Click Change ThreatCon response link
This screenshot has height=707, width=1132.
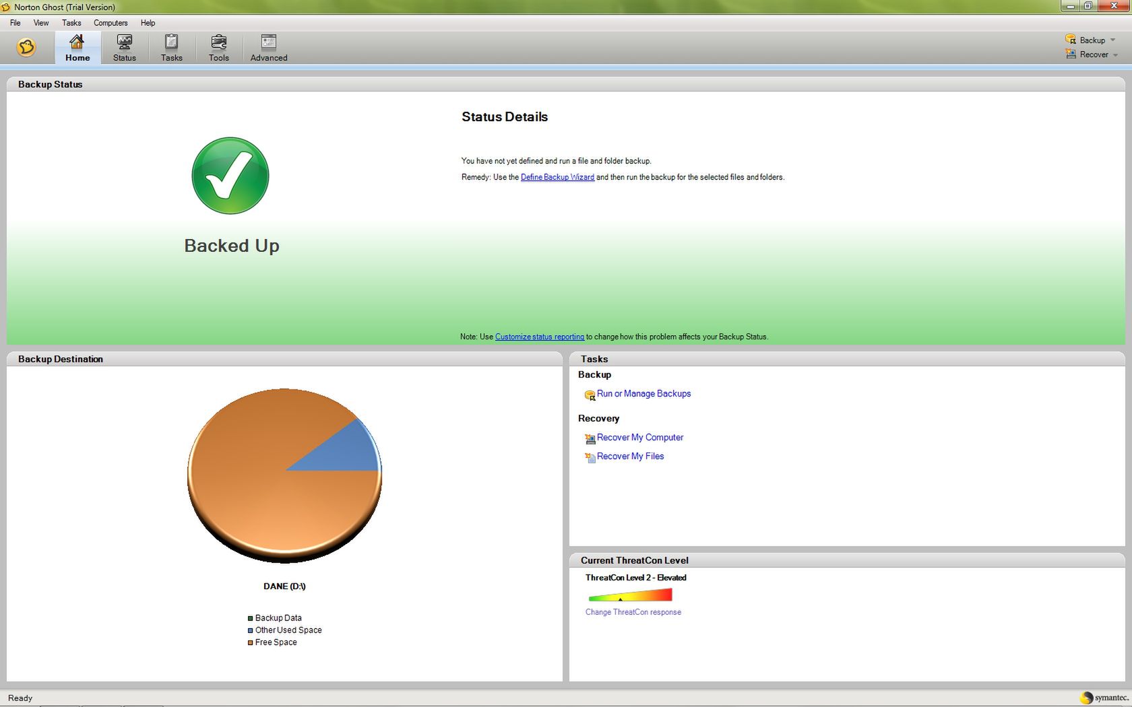click(633, 612)
